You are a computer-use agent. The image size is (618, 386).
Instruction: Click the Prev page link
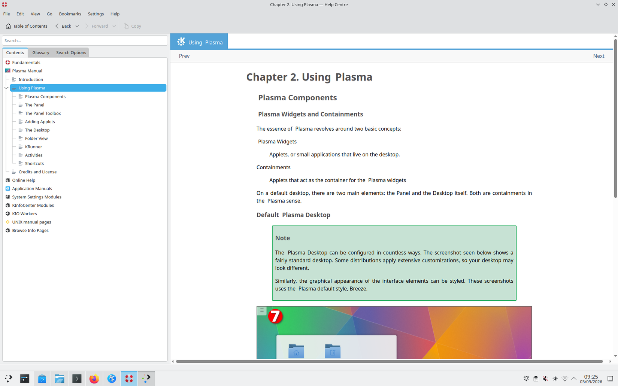pyautogui.click(x=184, y=56)
